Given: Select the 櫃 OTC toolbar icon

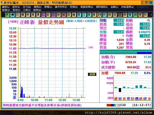Looking at the screenshot, I should click(23, 15).
